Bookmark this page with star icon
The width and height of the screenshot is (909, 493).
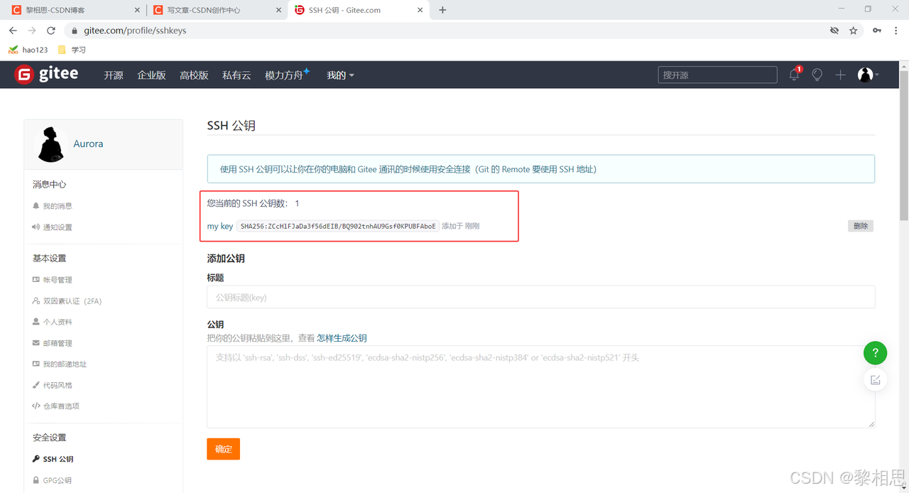click(x=854, y=31)
